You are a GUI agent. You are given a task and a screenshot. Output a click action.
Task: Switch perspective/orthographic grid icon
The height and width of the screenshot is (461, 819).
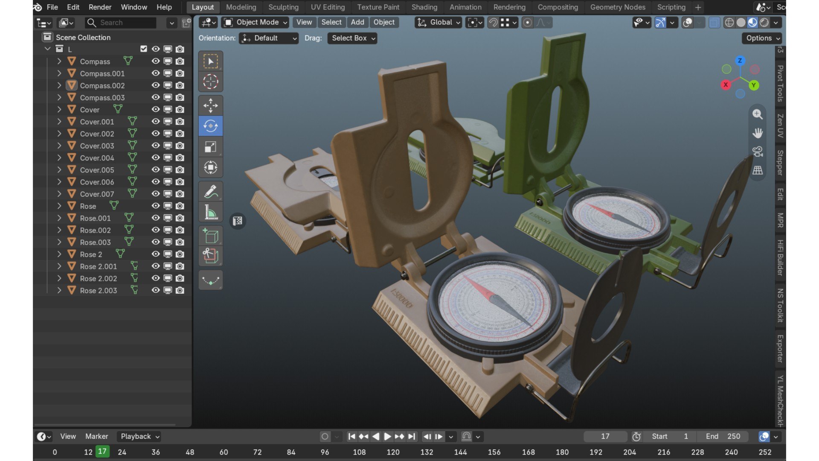pyautogui.click(x=758, y=170)
